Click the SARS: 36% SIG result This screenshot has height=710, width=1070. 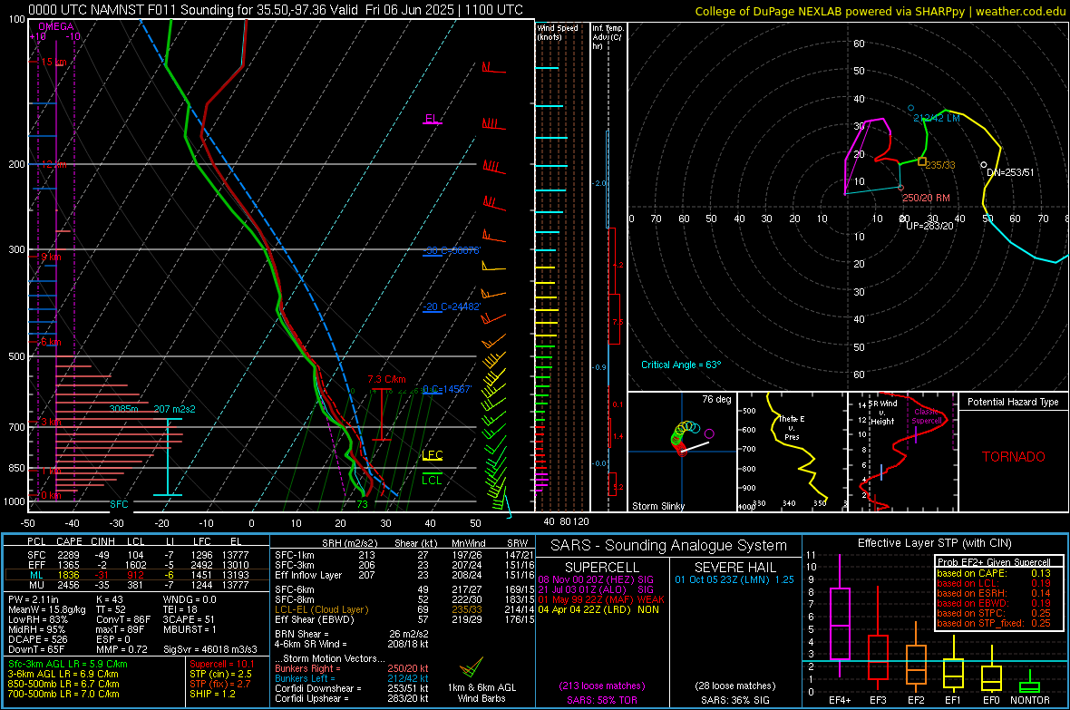(734, 701)
